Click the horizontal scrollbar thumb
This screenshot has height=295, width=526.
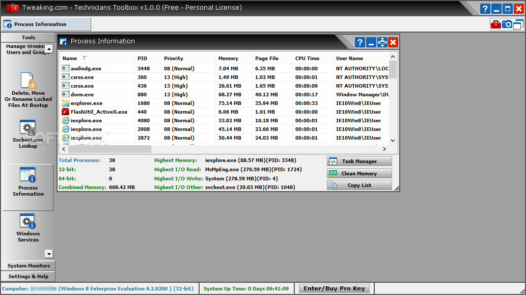pyautogui.click(x=109, y=149)
